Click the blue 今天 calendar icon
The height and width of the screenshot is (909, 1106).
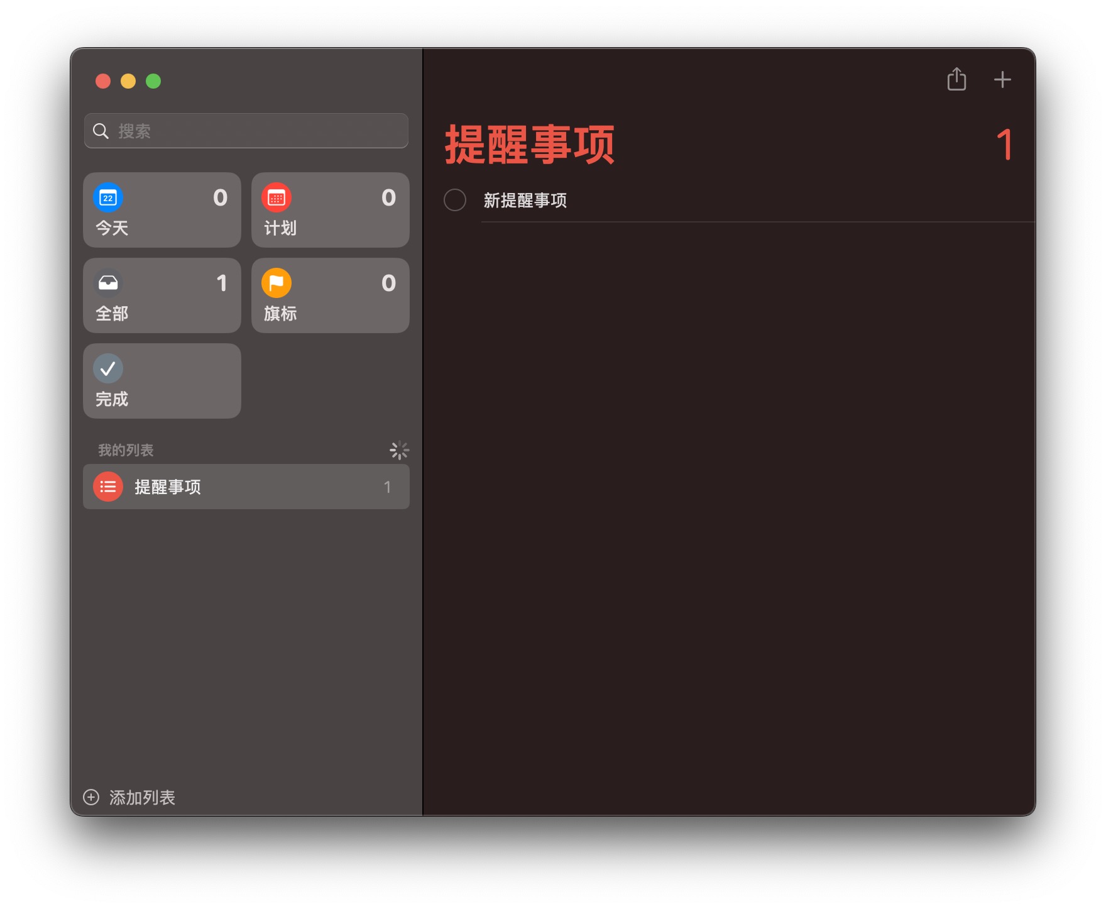(108, 198)
